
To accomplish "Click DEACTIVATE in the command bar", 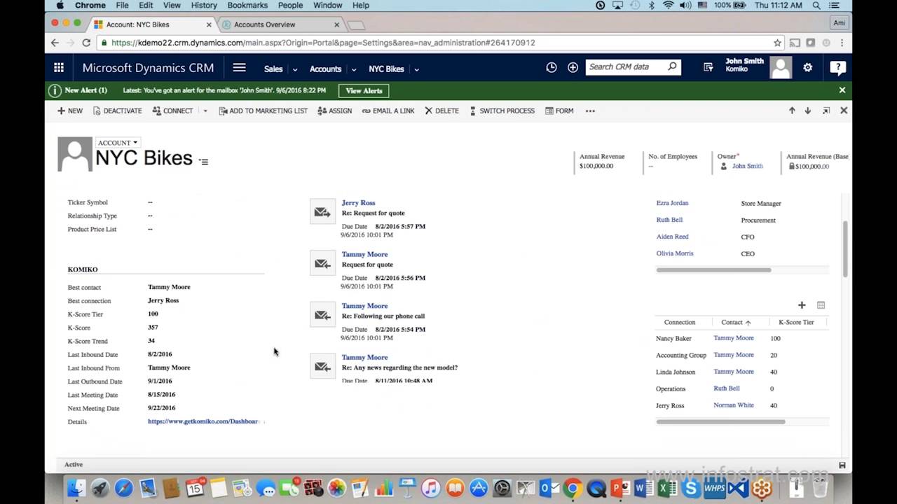I will [117, 111].
